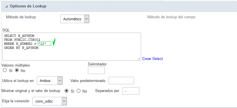Click the SQL textarea resize grip
This screenshot has height=108, width=237.
click(139, 59)
